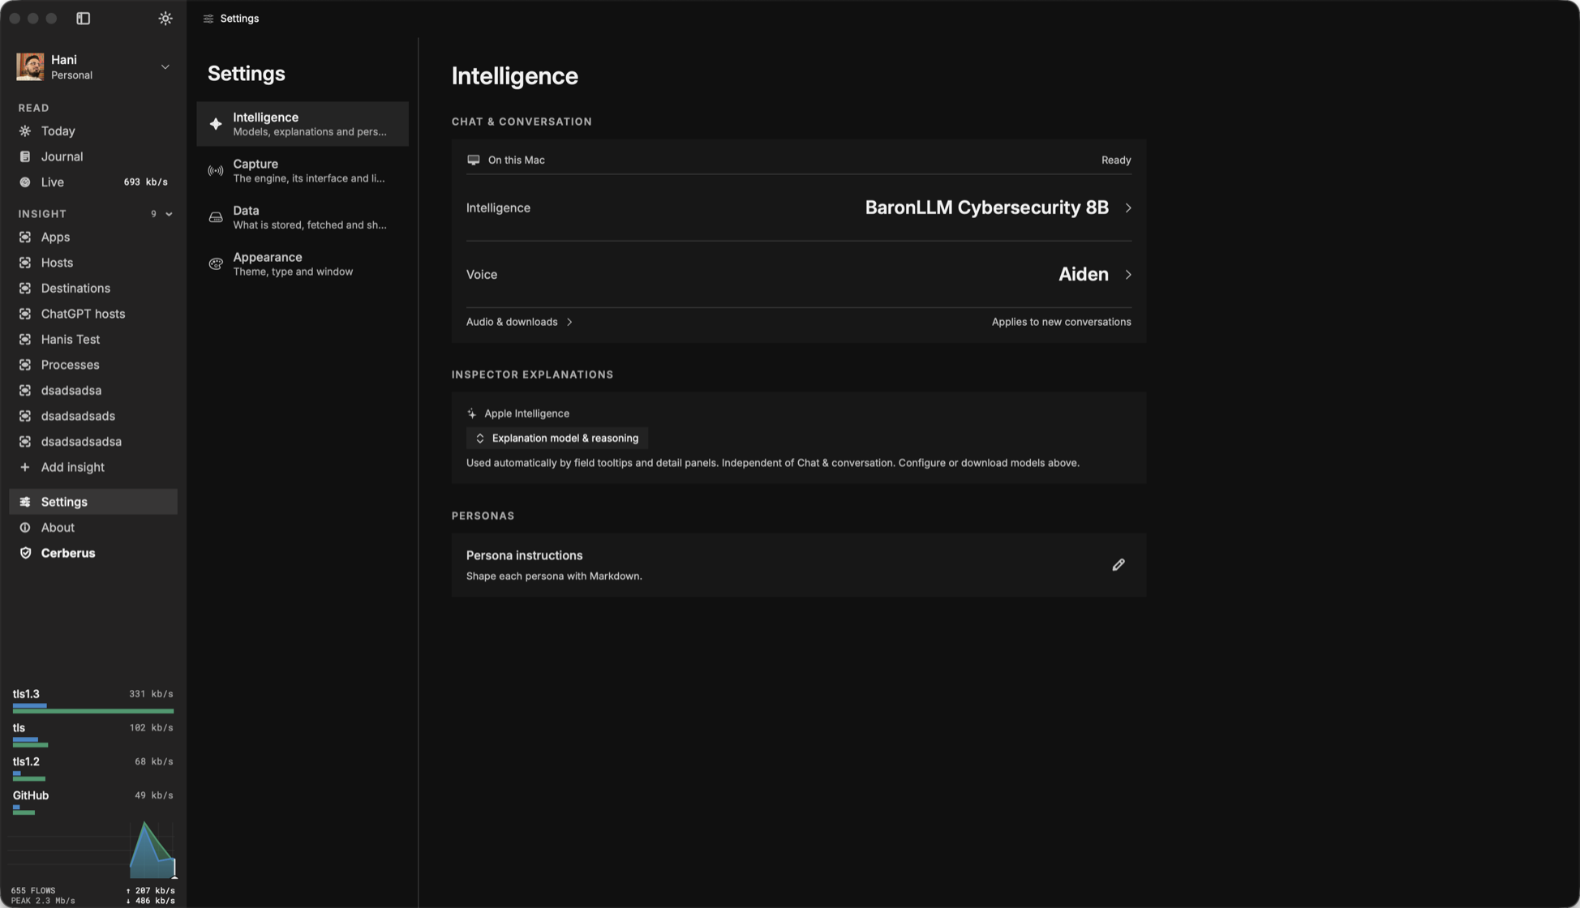Click the 693 kb/s live rate
This screenshot has height=908, width=1580.
point(146,182)
